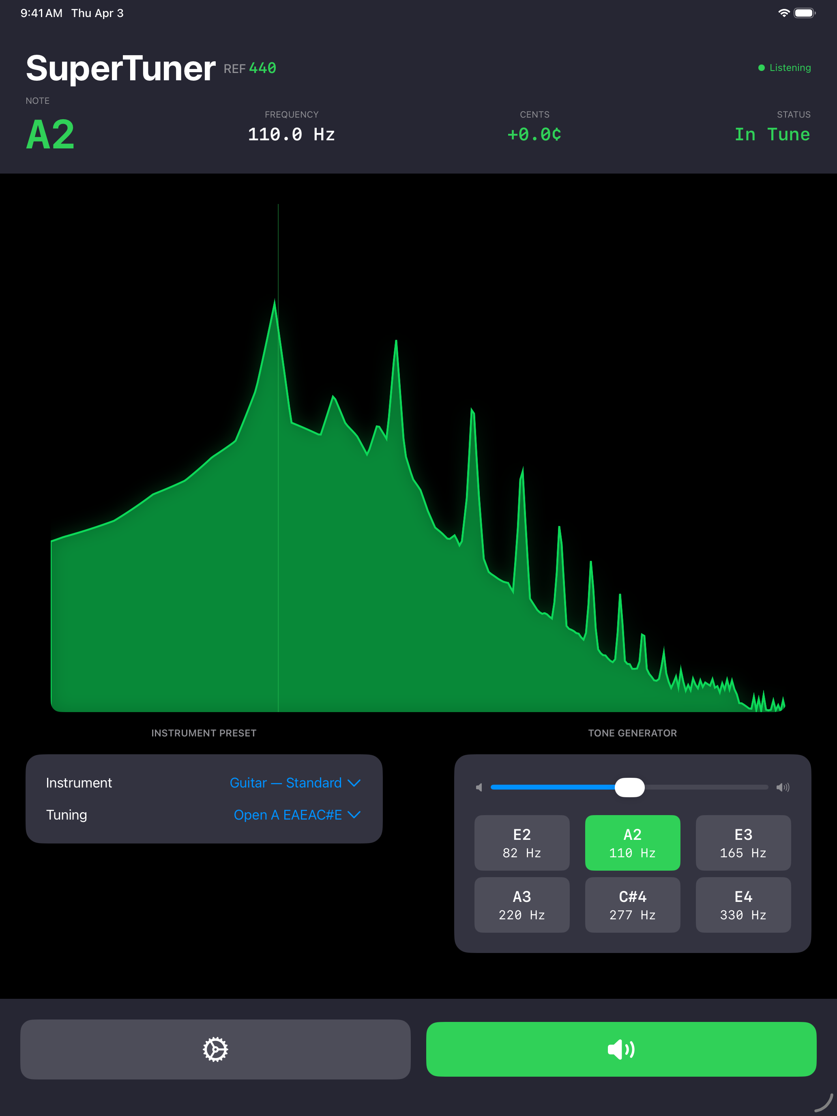Image resolution: width=837 pixels, height=1116 pixels.
Task: Toggle tone playback with the green speaker button
Action: point(621,1049)
